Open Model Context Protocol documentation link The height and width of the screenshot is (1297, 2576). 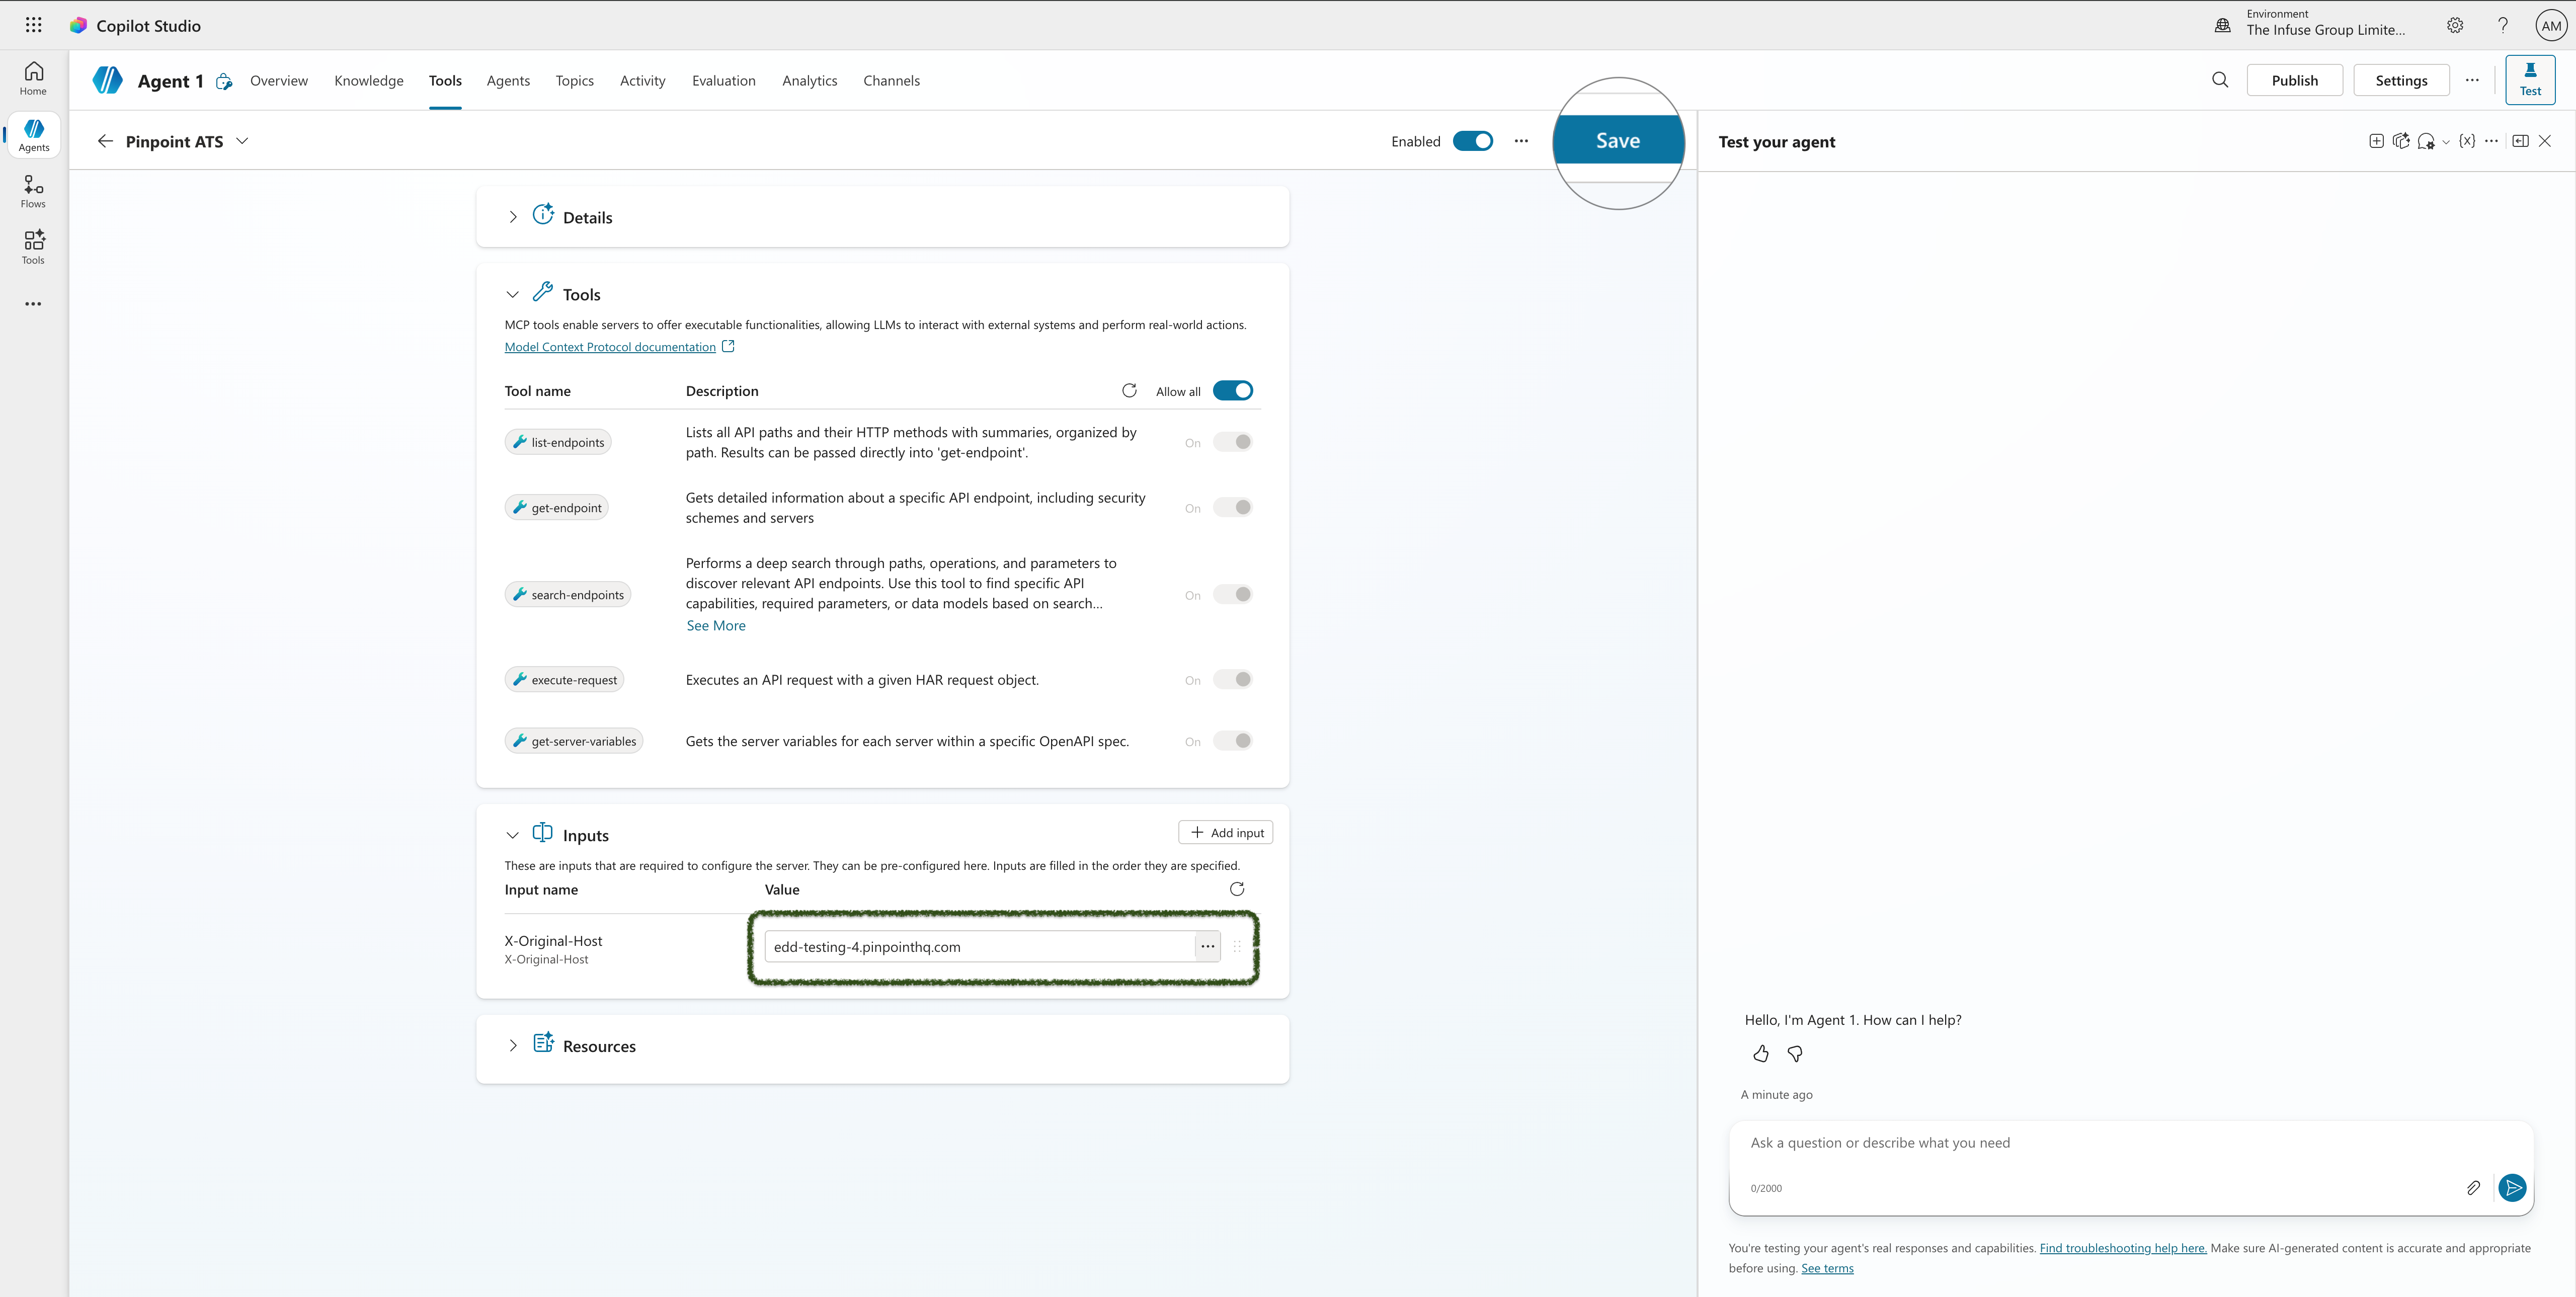pyautogui.click(x=610, y=347)
